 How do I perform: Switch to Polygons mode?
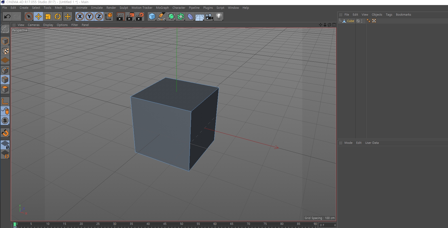point(5,89)
